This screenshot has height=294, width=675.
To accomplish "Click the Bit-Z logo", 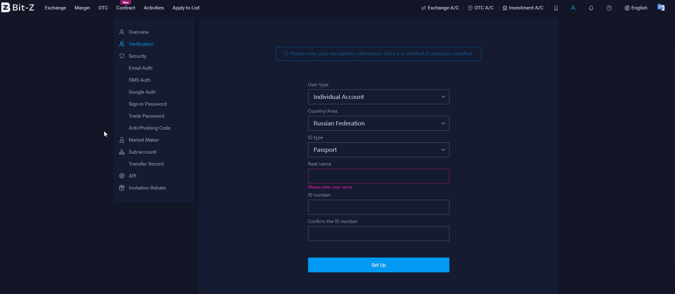I will [x=18, y=7].
